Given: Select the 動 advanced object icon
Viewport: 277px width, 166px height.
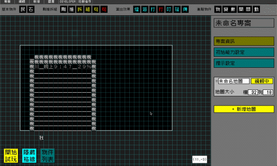Looking at the screenshot, I should tap(256, 9).
